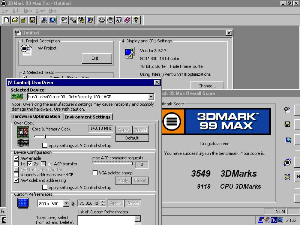Click the Default button in Over Clock

[x=132, y=138]
